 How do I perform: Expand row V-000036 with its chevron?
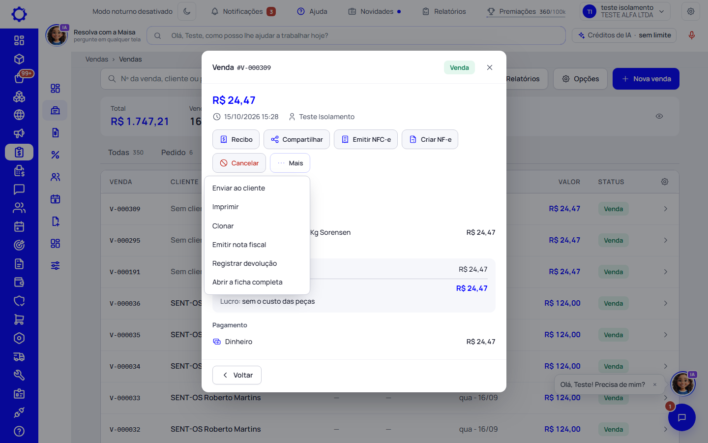point(665,303)
